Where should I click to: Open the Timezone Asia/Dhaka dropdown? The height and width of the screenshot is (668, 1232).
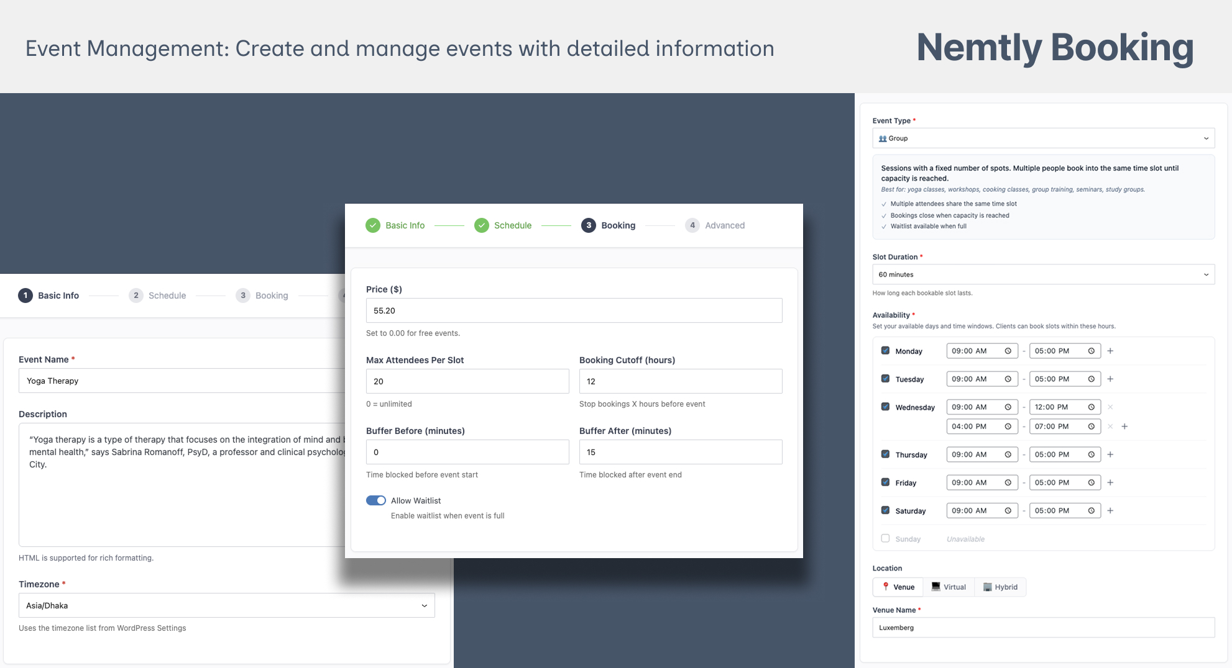(x=226, y=605)
